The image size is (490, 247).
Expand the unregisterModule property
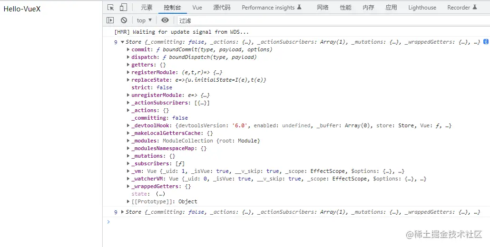click(x=128, y=95)
